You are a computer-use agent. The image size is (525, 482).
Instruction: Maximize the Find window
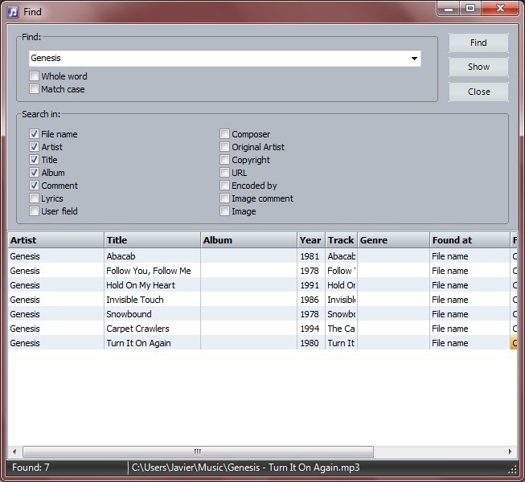[470, 9]
